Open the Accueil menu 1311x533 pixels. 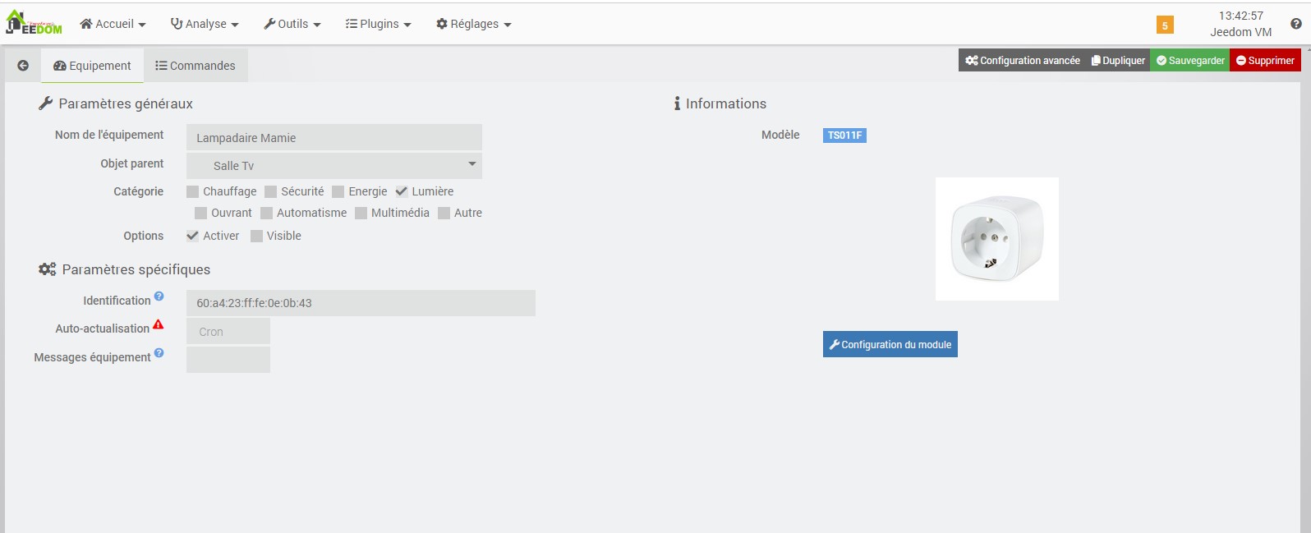tap(113, 24)
